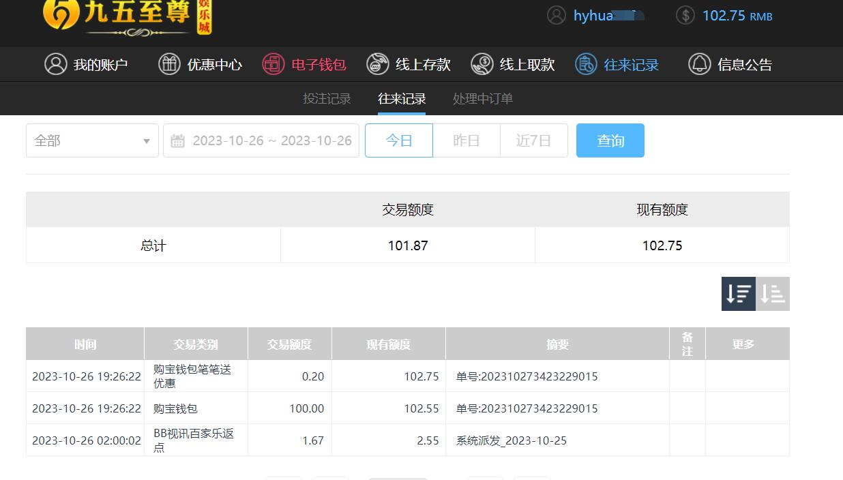Image resolution: width=843 pixels, height=480 pixels.
Task: Click the 购宝钱包笔笔送优惠 row category
Action: point(192,376)
